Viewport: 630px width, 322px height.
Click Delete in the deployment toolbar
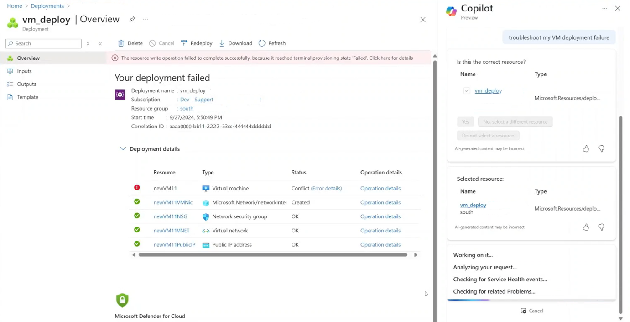[x=130, y=43]
